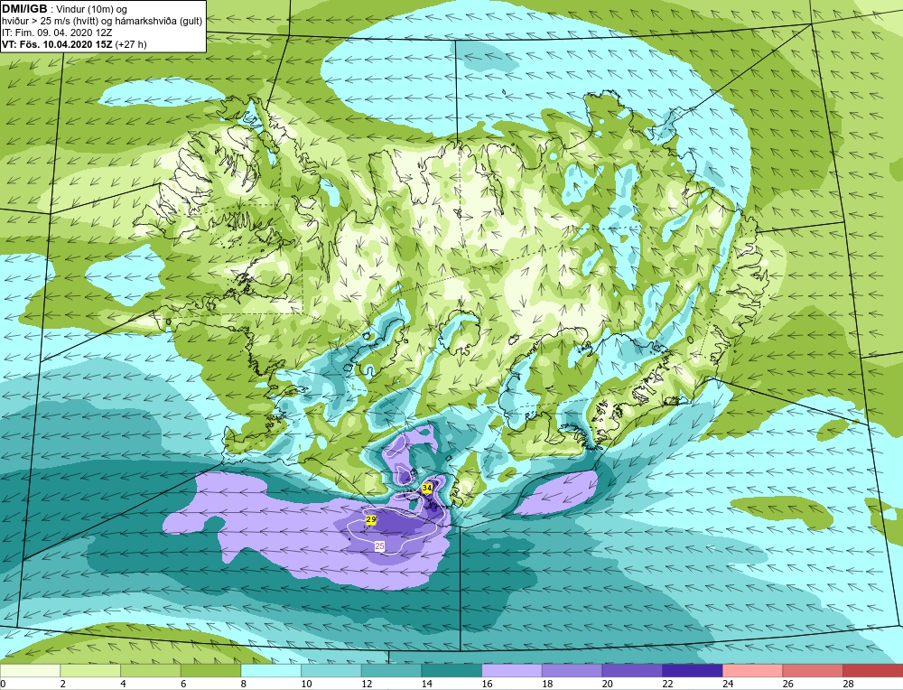Click the scale label 24

click(x=727, y=685)
